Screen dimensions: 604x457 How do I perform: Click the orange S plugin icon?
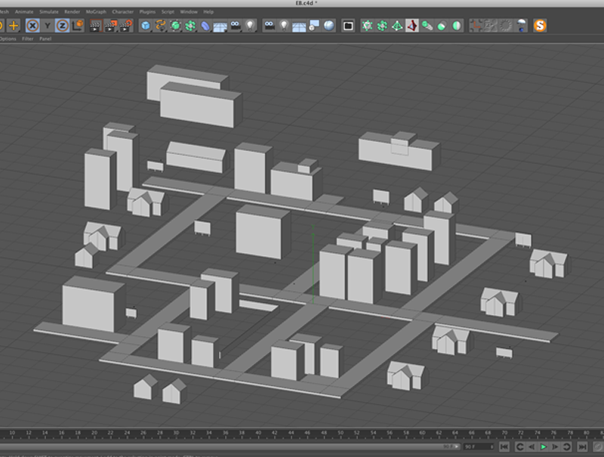click(540, 26)
